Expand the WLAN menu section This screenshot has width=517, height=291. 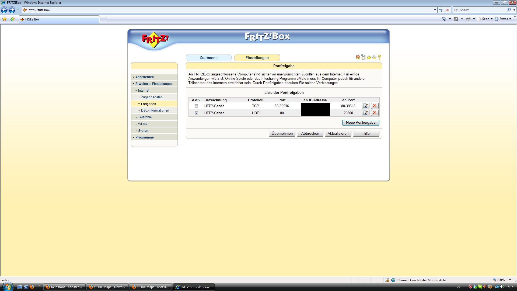[142, 124]
